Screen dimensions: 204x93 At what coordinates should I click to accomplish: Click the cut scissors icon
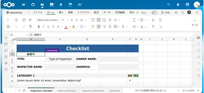click(30, 20)
